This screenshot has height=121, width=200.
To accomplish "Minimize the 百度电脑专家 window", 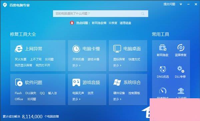I will (188, 4).
